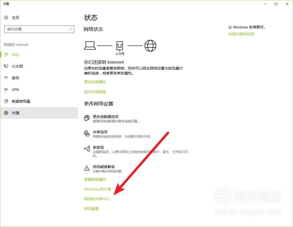Open the 网络重置 link
This screenshot has width=293, height=227.
(x=91, y=209)
